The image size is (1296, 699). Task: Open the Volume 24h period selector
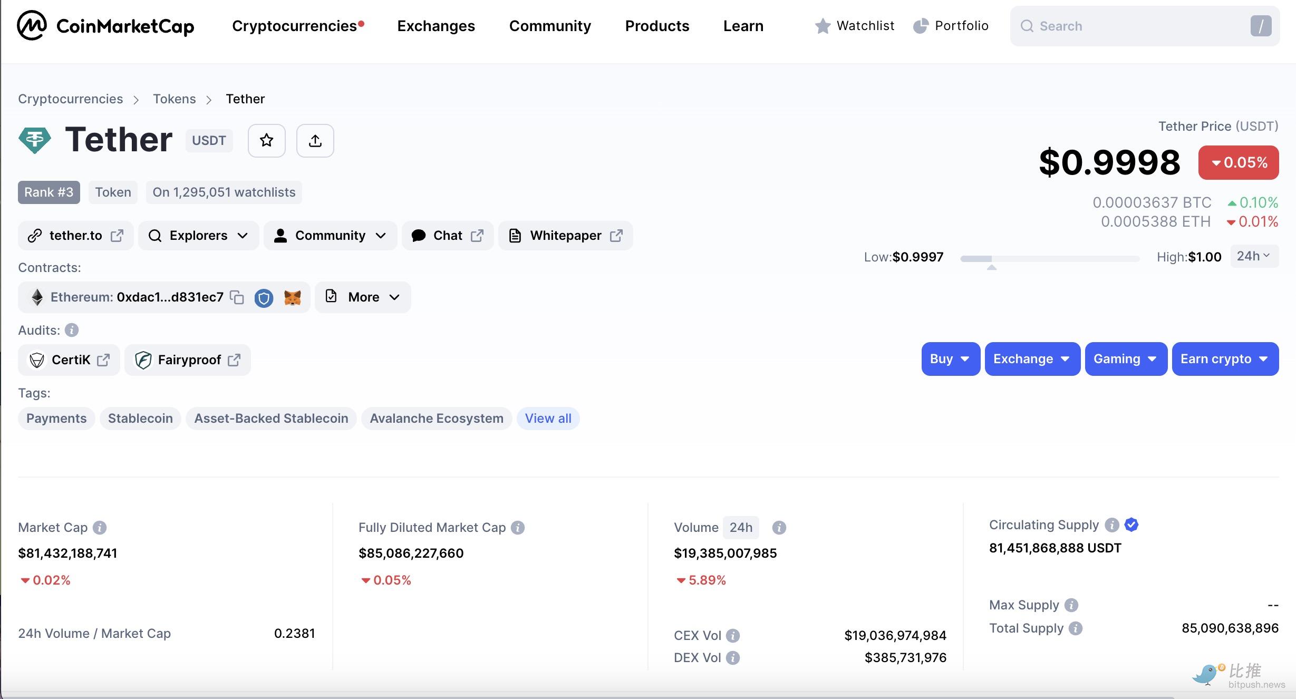pyautogui.click(x=741, y=528)
